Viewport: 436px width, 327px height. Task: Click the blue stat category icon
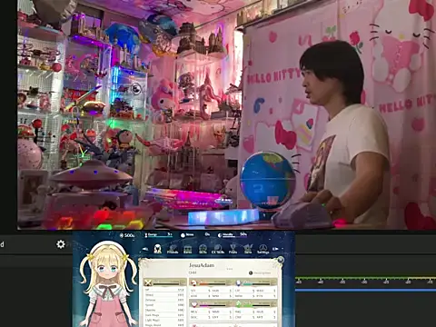(238, 282)
